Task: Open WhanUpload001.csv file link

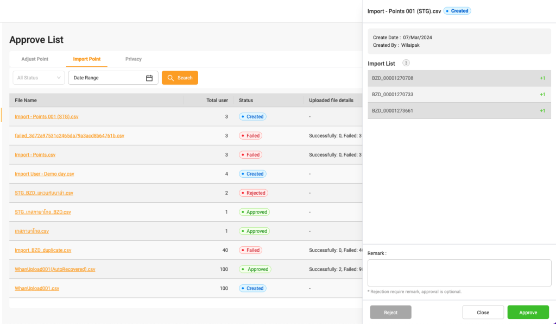Action: [x=37, y=288]
